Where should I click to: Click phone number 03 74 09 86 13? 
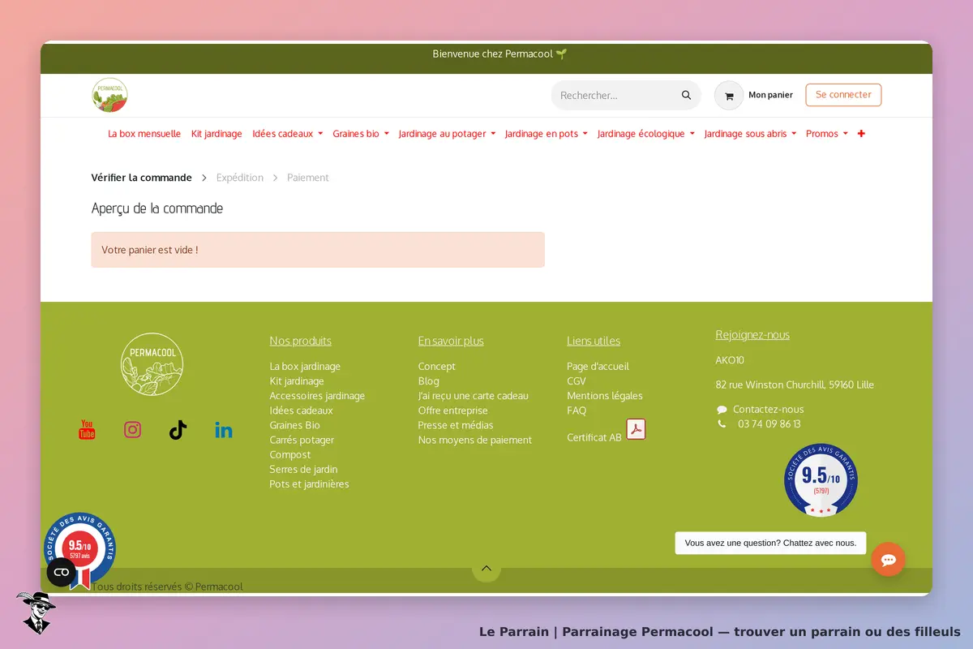pyautogui.click(x=769, y=423)
